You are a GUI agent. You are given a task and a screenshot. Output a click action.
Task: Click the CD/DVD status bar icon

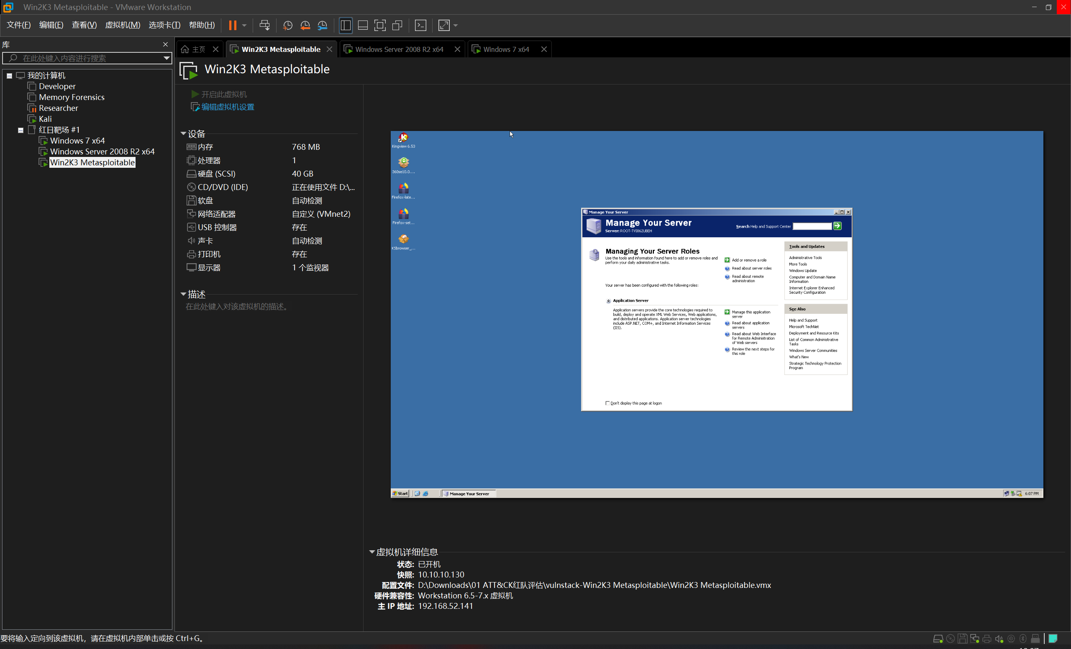coord(951,639)
